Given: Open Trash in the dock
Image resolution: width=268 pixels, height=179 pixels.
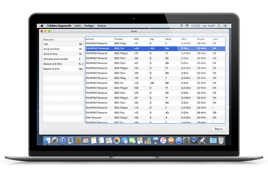Looking at the screenshot, I should click(x=221, y=141).
